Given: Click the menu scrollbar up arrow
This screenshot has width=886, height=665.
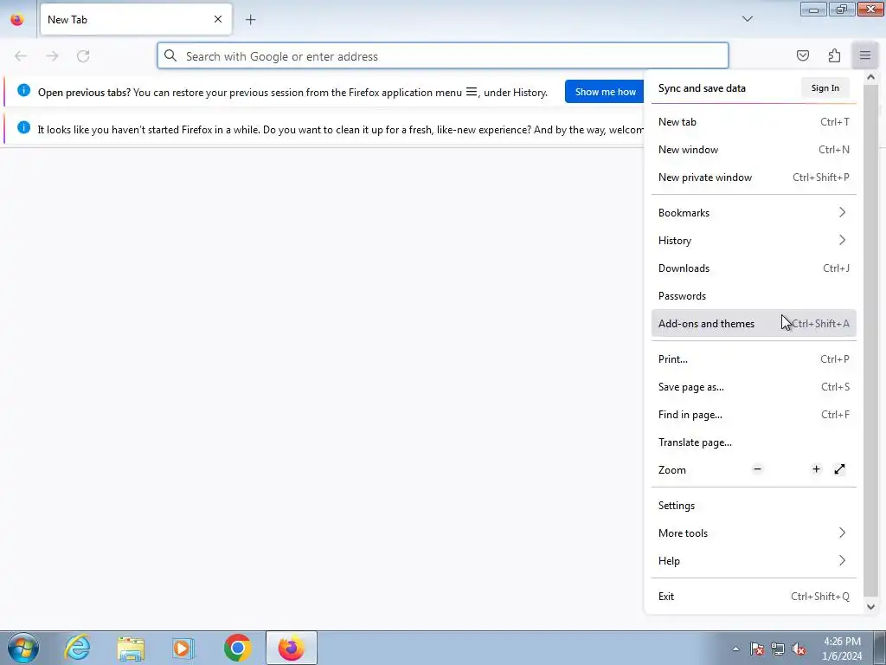Looking at the screenshot, I should [x=870, y=77].
